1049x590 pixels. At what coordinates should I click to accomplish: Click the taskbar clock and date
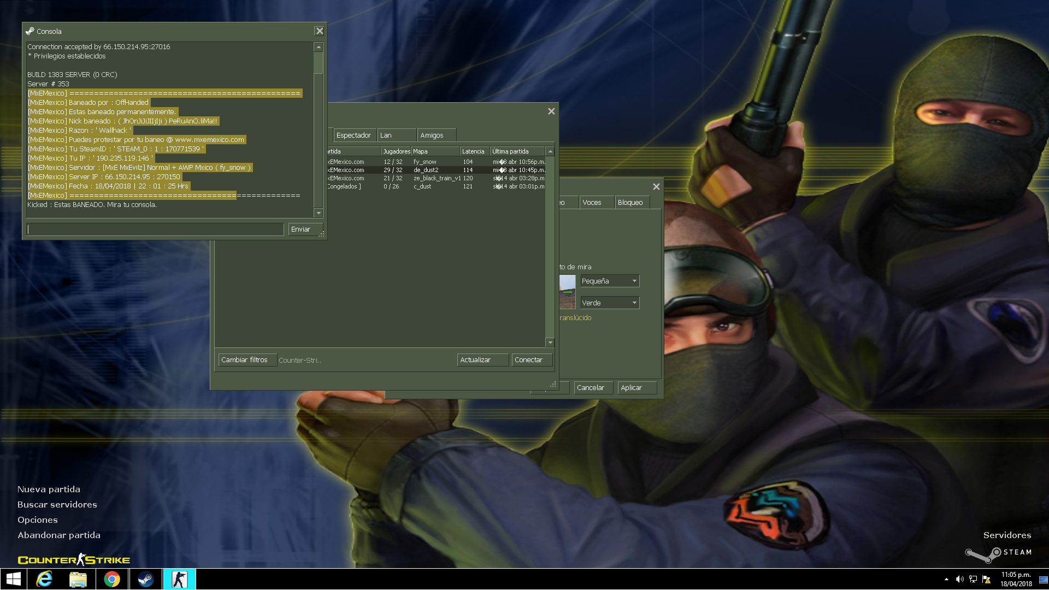[1016, 579]
